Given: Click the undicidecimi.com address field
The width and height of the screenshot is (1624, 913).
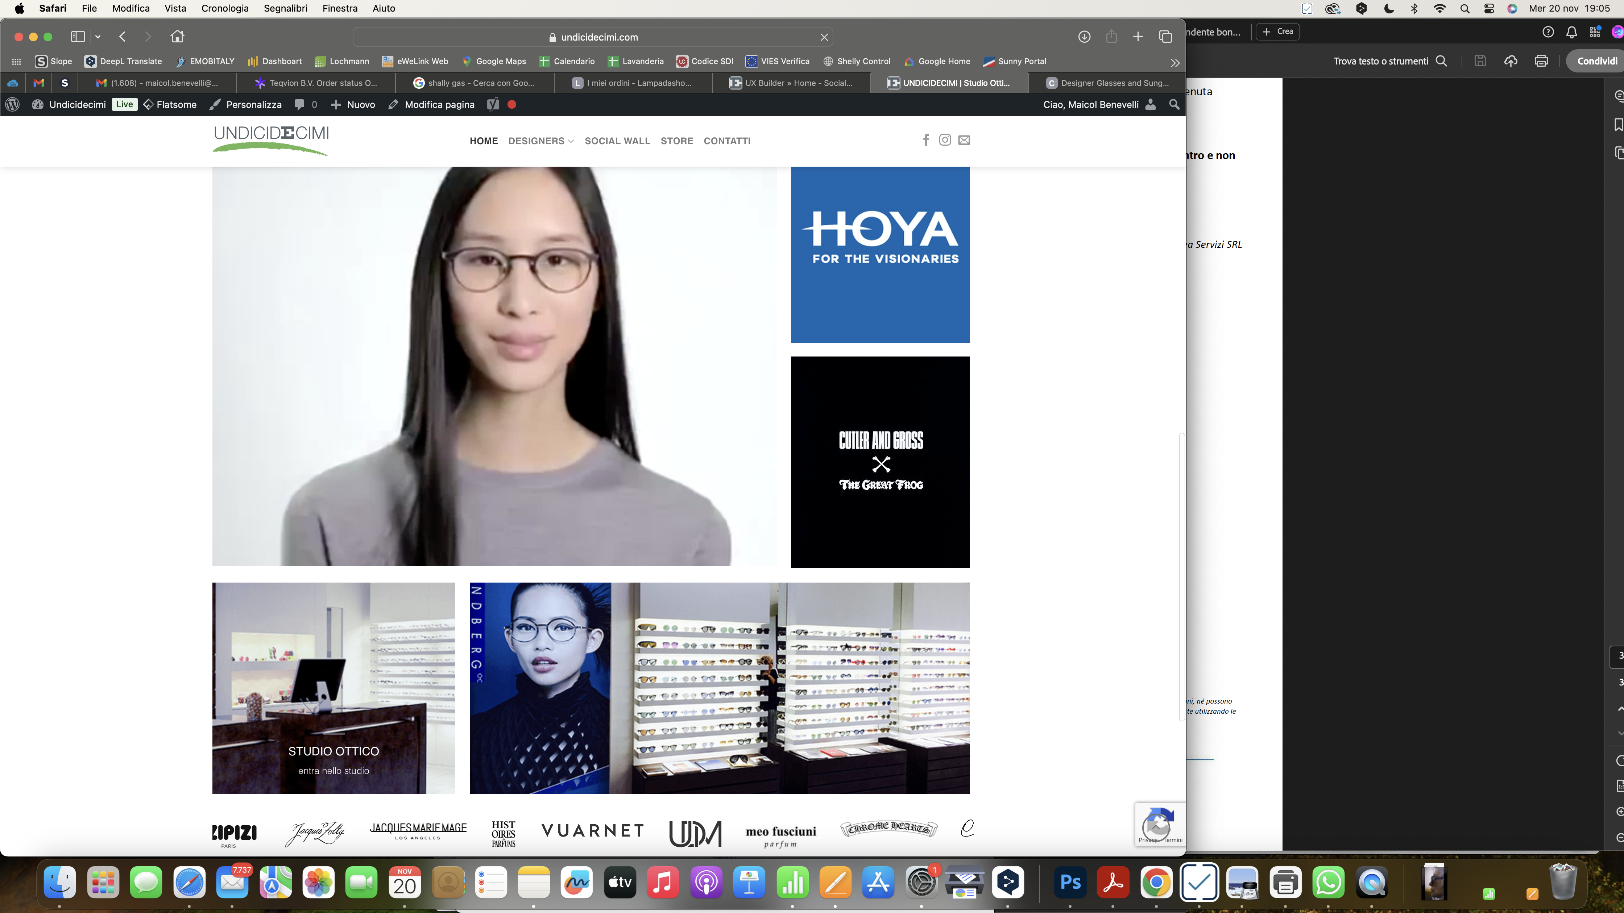Looking at the screenshot, I should coord(593,37).
